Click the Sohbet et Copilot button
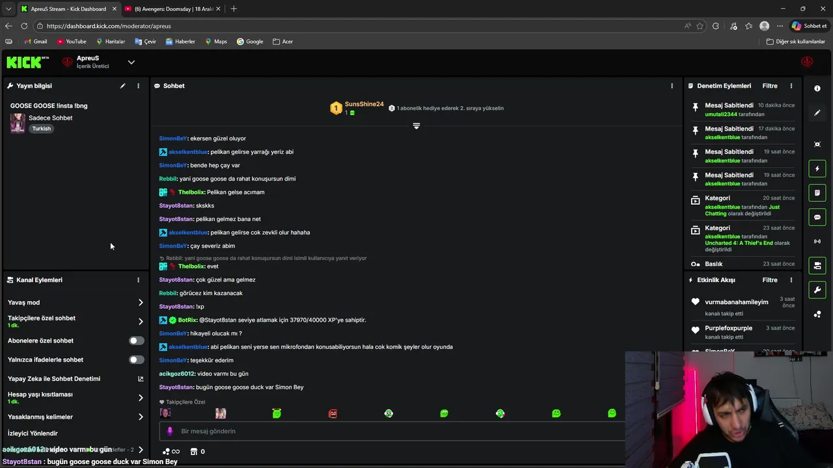Image resolution: width=833 pixels, height=468 pixels. 809,26
